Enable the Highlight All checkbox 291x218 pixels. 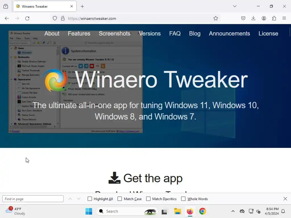pyautogui.click(x=90, y=199)
